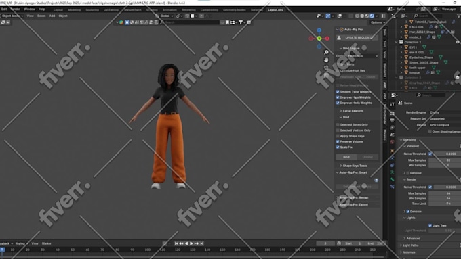Open the Tool properties tab icon
461x259 pixels.
click(x=393, y=105)
